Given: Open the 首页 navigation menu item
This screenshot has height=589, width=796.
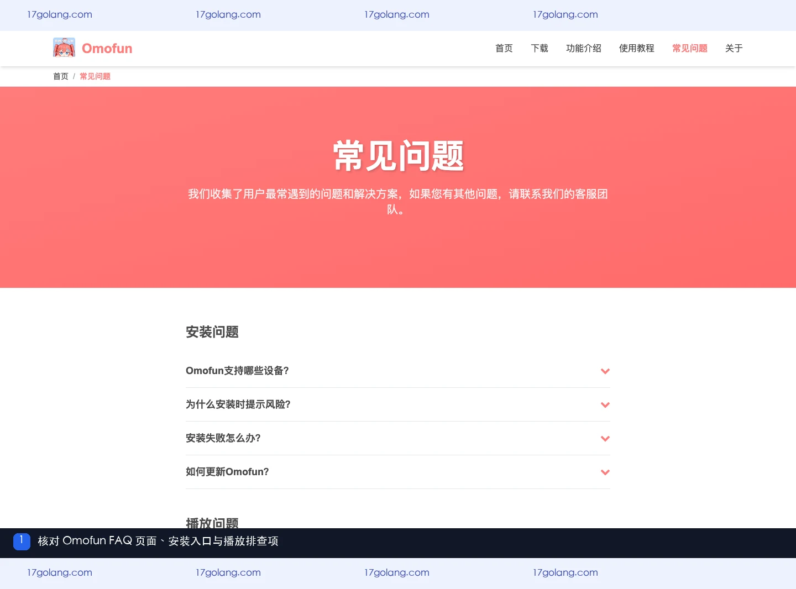Looking at the screenshot, I should tap(504, 49).
